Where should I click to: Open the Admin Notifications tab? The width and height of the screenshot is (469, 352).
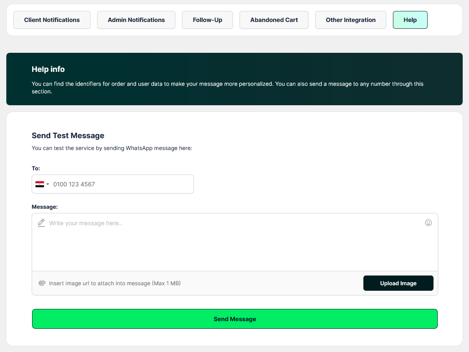pos(136,20)
